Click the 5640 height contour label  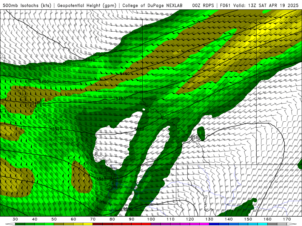click(x=128, y=209)
